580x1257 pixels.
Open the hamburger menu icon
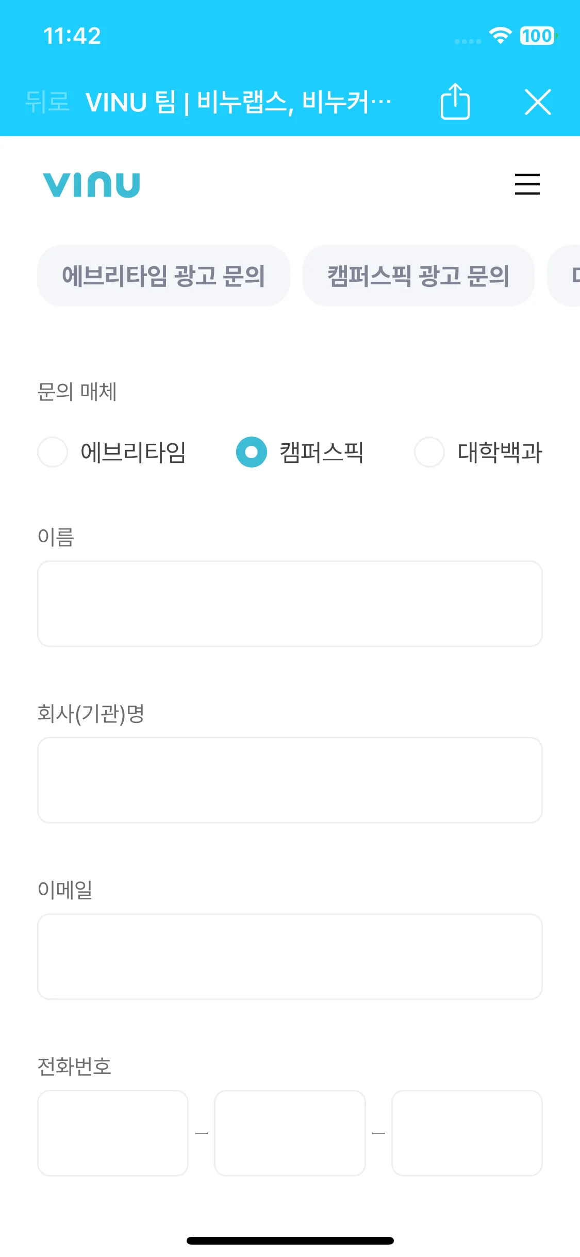coord(527,184)
